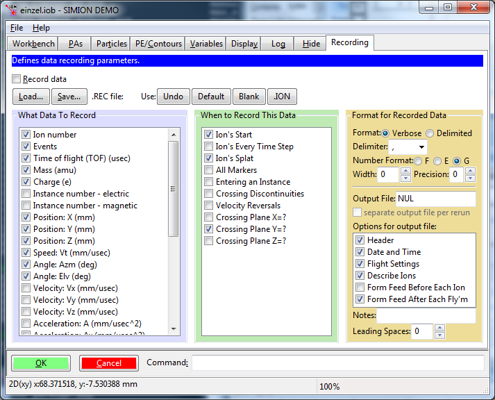Click the green OK button
The image size is (495, 400).
point(41,363)
